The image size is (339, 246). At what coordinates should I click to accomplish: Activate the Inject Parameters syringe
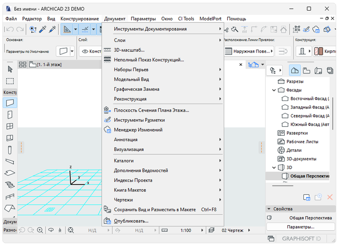[x=53, y=29]
